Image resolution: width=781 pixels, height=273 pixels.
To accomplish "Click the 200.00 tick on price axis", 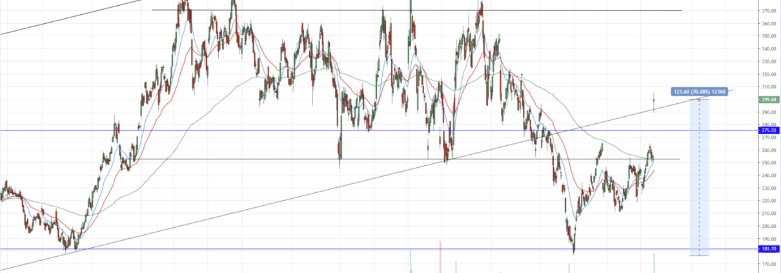I will click(x=769, y=227).
